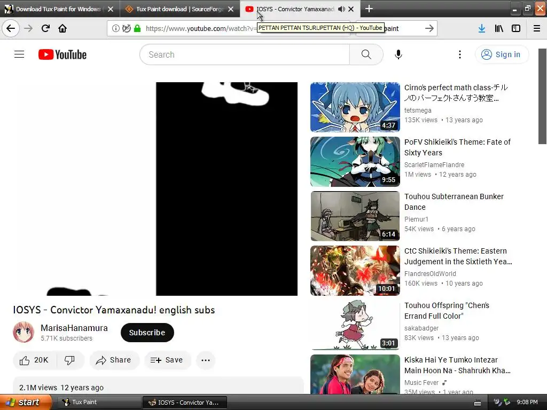Screen dimensions: 547x410
Task: Click the video player area
Action: [159, 188]
